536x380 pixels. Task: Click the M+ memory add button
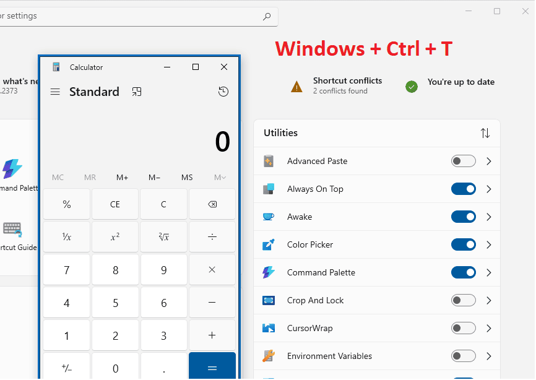click(122, 178)
